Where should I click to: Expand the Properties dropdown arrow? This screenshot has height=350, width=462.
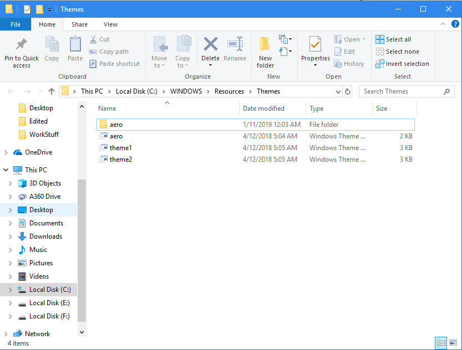315,65
